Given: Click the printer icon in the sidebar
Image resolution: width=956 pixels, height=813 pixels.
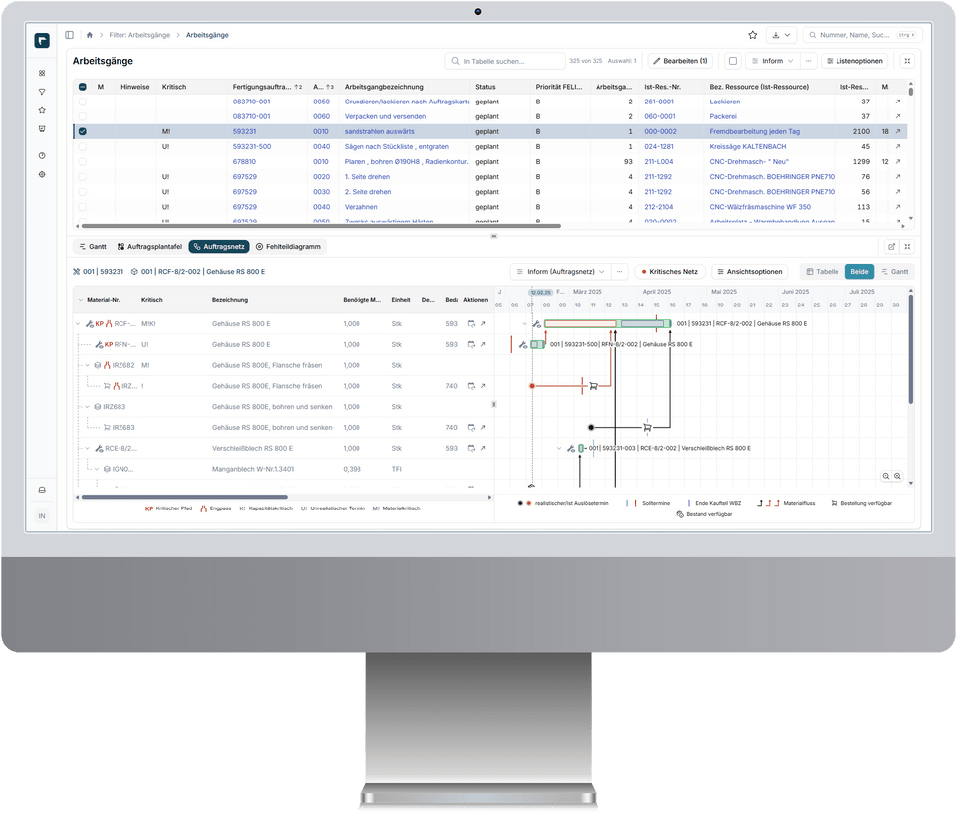Looking at the screenshot, I should pos(42,490).
